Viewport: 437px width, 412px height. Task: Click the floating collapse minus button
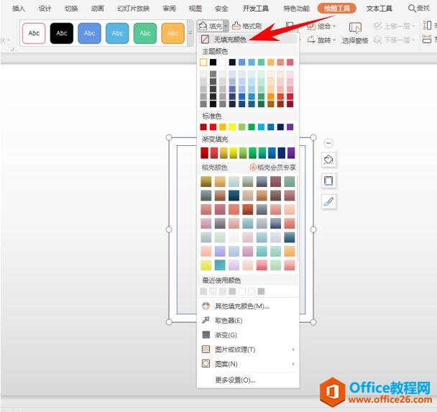pos(328,143)
